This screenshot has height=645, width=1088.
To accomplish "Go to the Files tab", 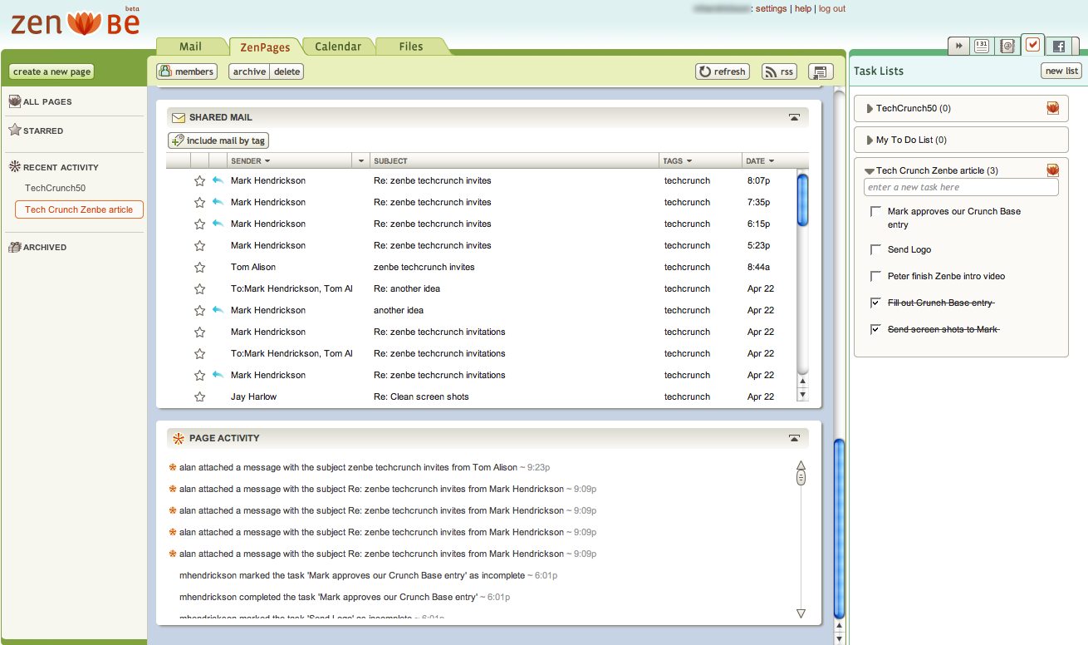I will (x=411, y=47).
